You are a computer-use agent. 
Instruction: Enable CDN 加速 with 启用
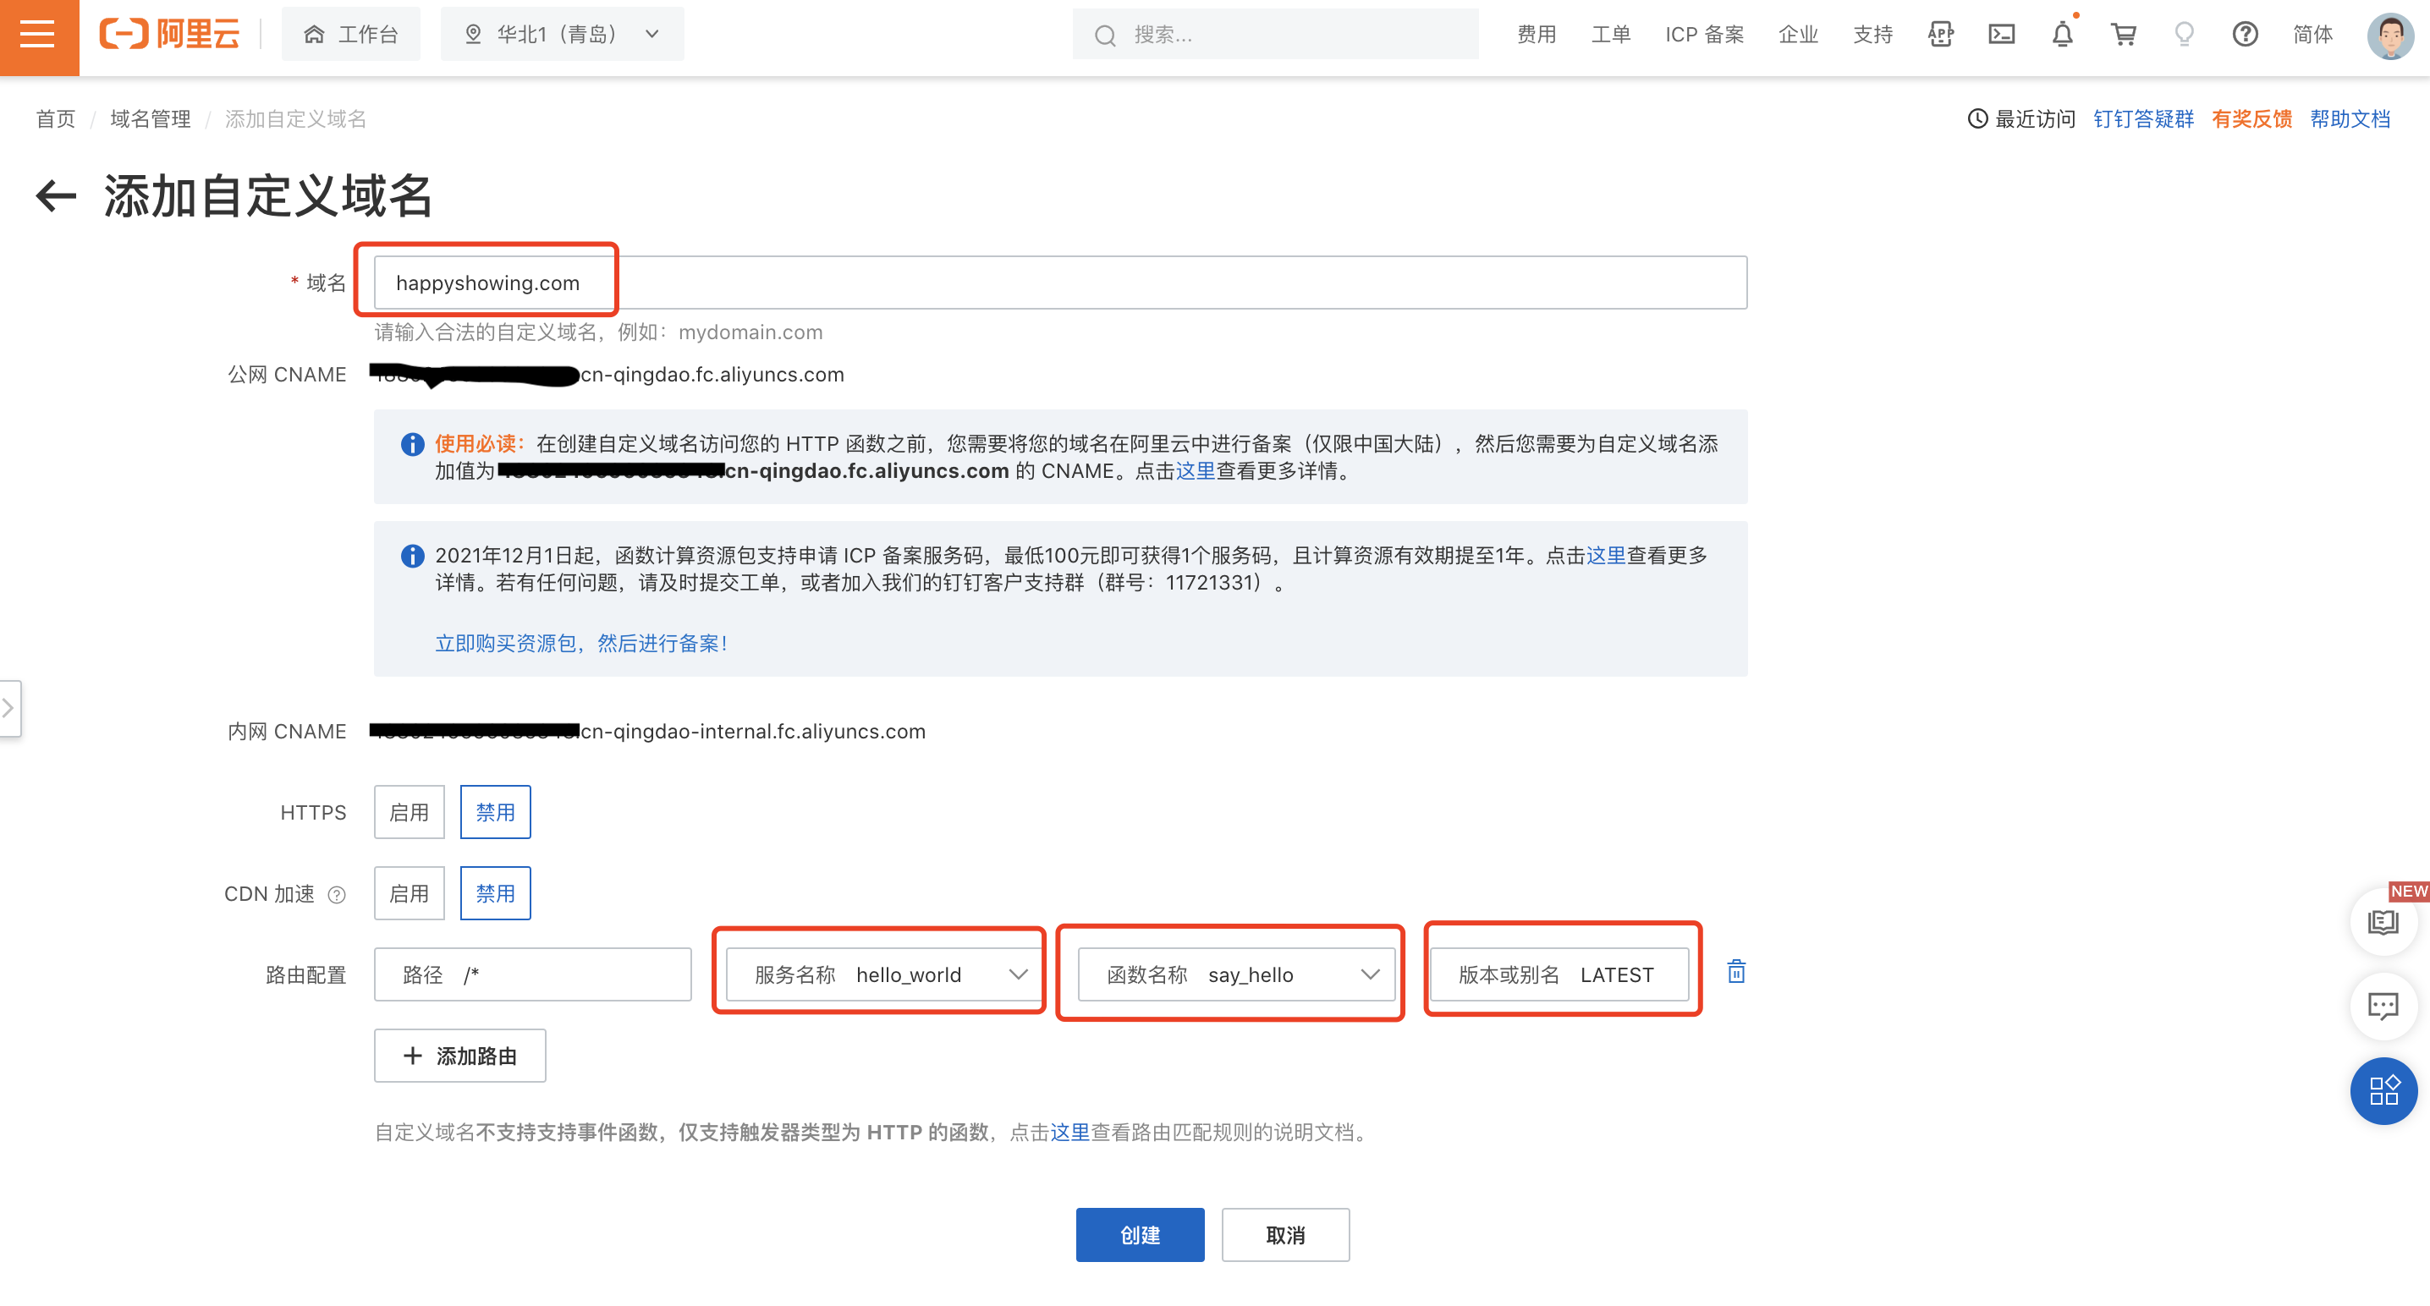coord(409,893)
